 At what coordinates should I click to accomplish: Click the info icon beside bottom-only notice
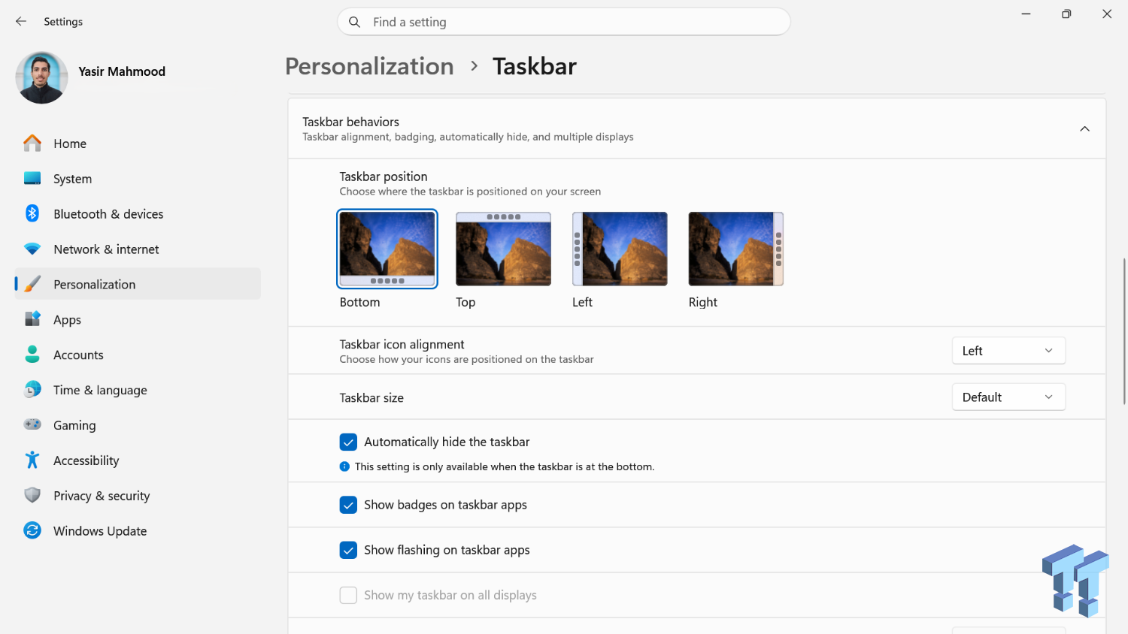344,466
